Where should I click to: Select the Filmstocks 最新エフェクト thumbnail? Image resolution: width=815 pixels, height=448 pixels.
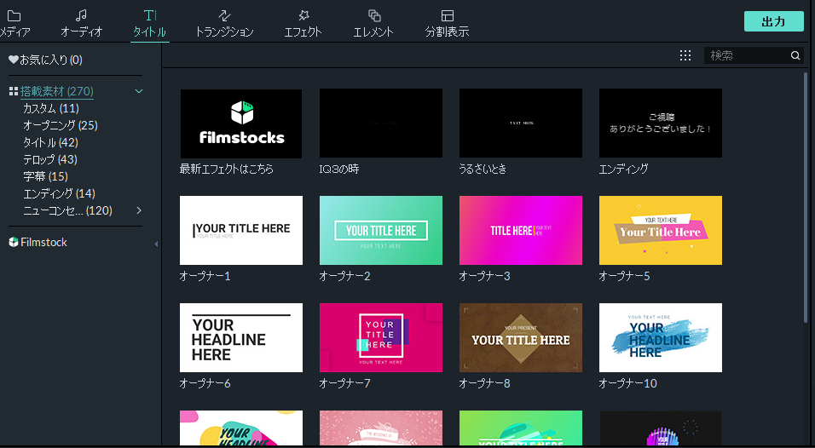(241, 123)
